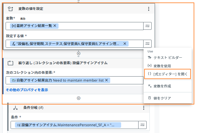Open options button beside 設定する値 field
The height and width of the screenshot is (133, 203).
point(147,44)
